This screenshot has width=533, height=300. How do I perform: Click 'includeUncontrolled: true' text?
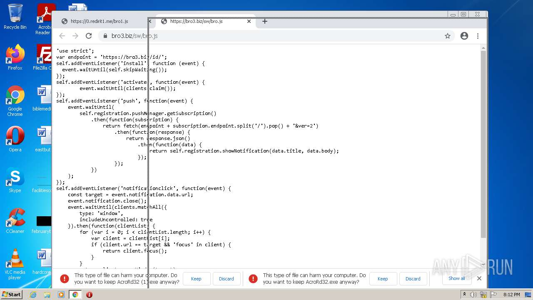coord(116,220)
